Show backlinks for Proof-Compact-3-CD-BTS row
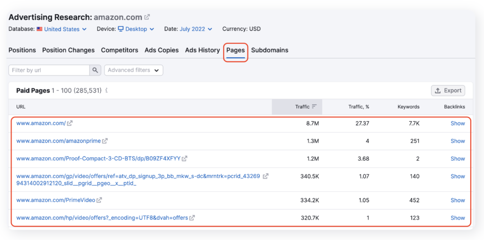Viewport: 484px width, 240px height. click(x=458, y=159)
